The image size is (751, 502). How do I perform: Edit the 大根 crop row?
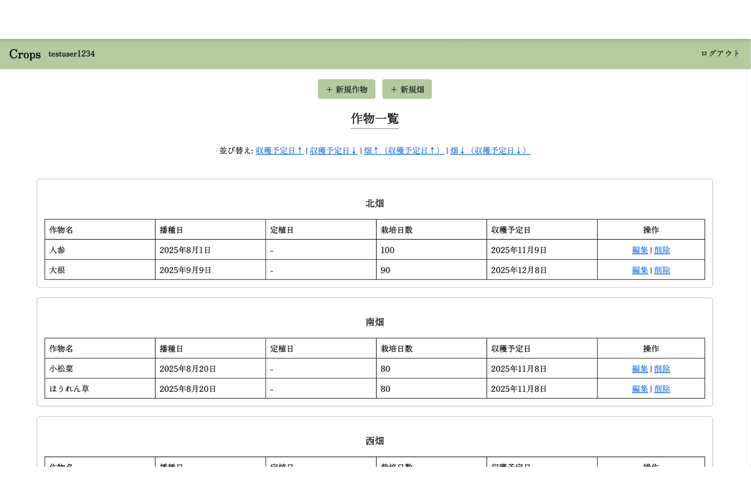pos(639,270)
